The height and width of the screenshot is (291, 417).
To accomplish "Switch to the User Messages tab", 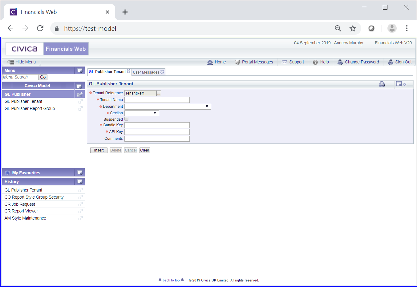I will (146, 72).
